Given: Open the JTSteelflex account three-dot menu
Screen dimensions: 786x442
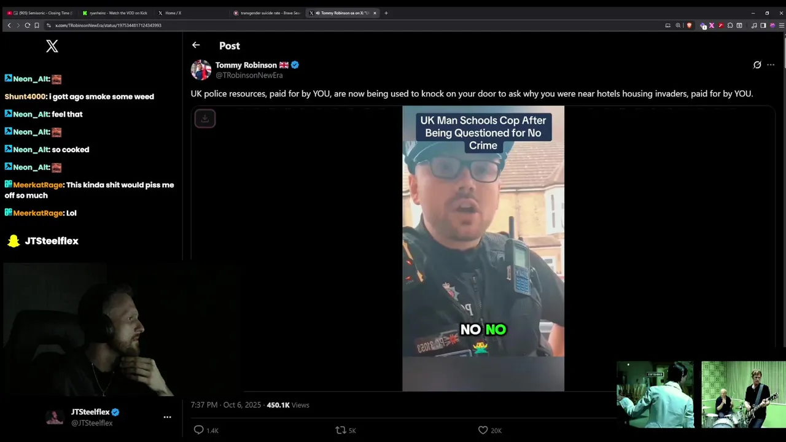Looking at the screenshot, I should (167, 417).
